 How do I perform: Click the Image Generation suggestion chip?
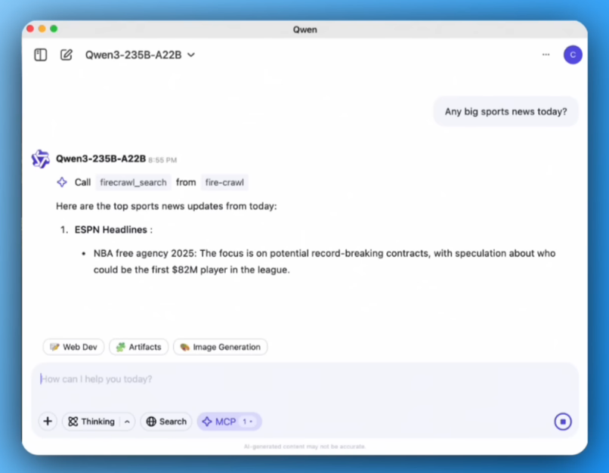click(220, 347)
